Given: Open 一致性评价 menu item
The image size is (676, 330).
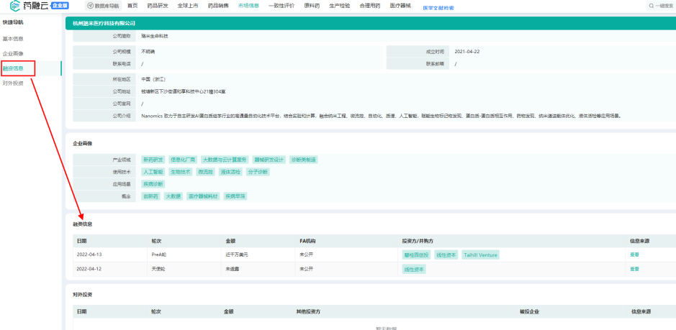Looking at the screenshot, I should (281, 6).
